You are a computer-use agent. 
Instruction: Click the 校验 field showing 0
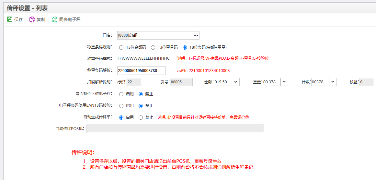[x=366, y=82]
